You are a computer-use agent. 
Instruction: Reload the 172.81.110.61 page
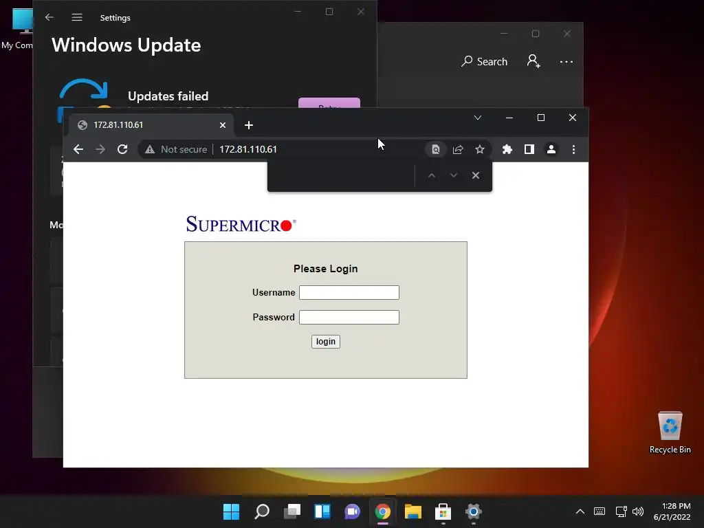tap(122, 149)
